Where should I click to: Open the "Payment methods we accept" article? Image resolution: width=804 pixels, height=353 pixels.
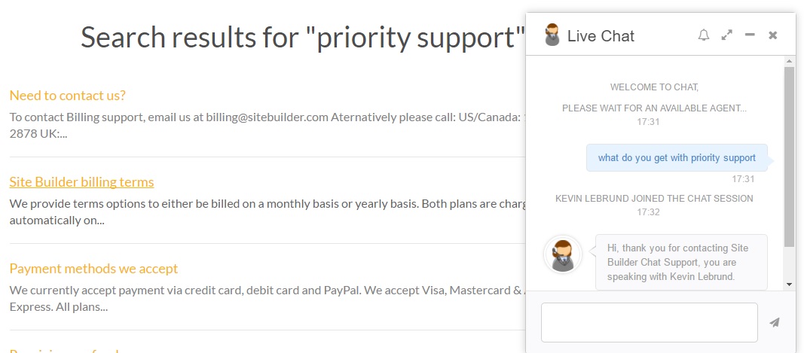click(x=94, y=269)
